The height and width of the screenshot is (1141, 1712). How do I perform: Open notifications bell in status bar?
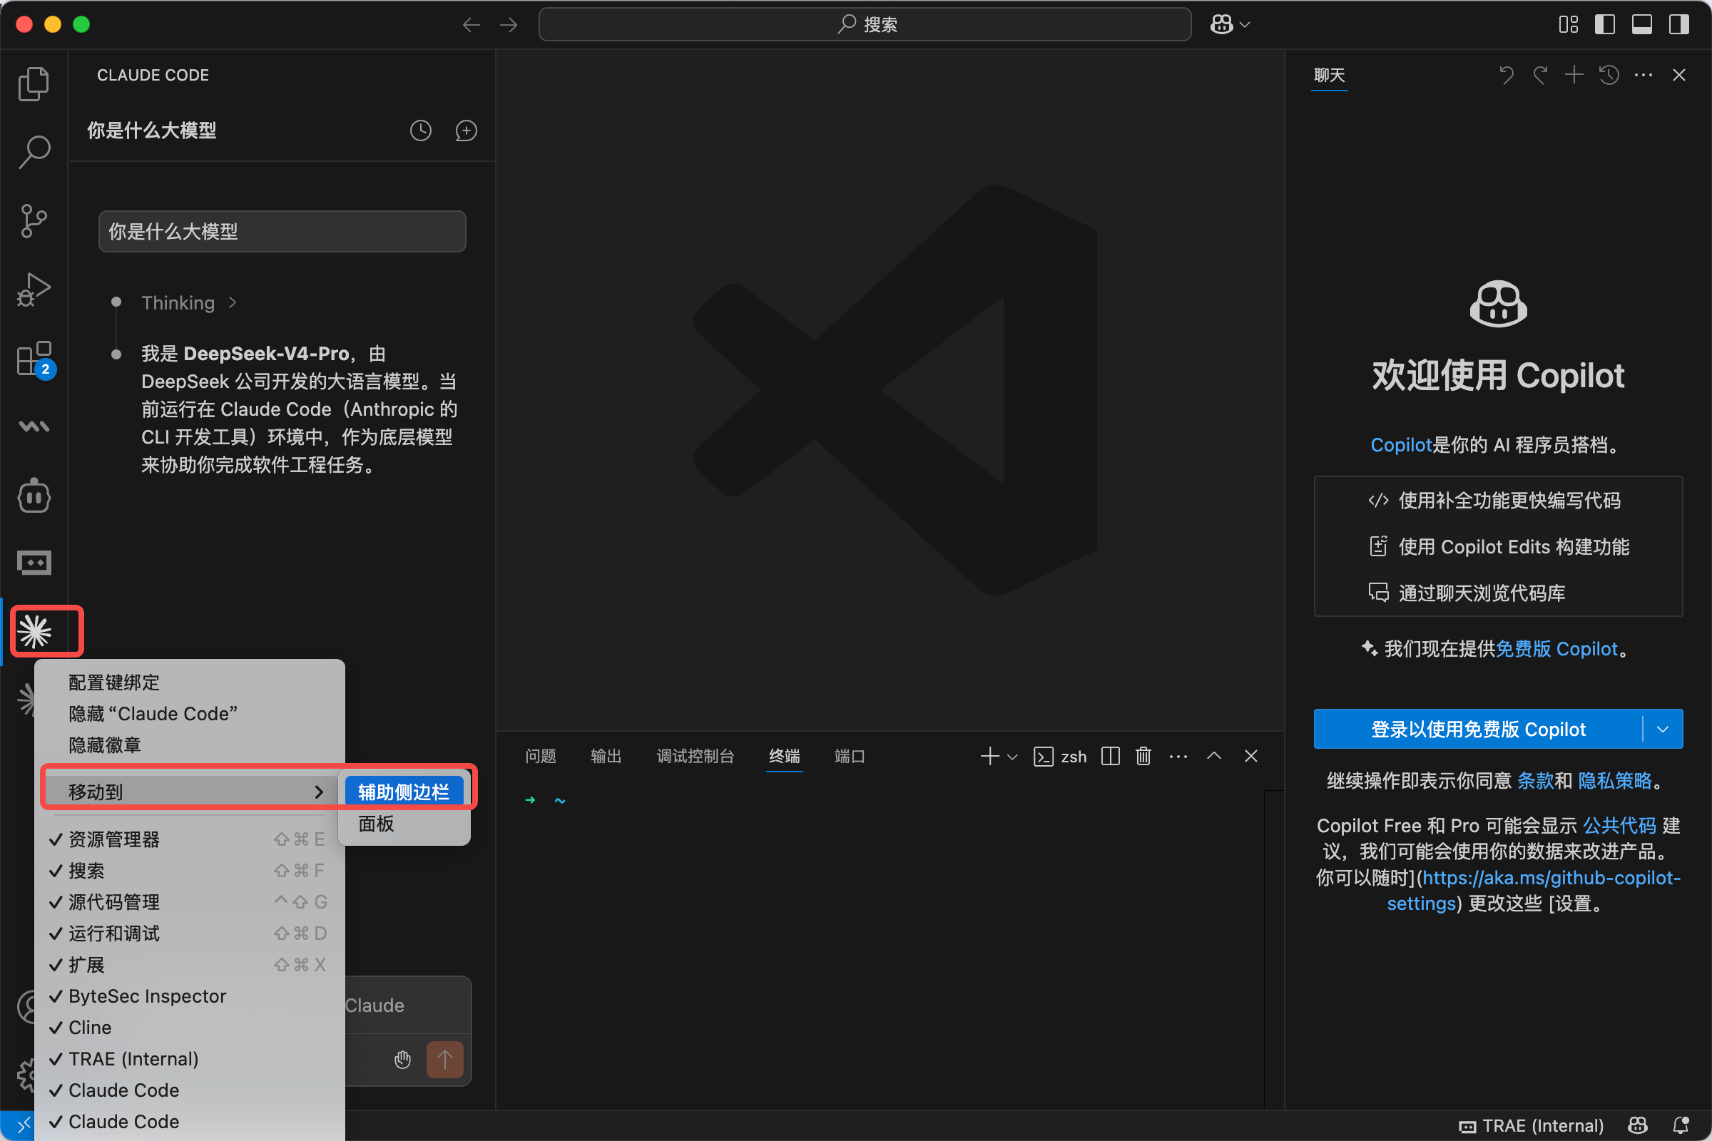pyautogui.click(x=1681, y=1126)
